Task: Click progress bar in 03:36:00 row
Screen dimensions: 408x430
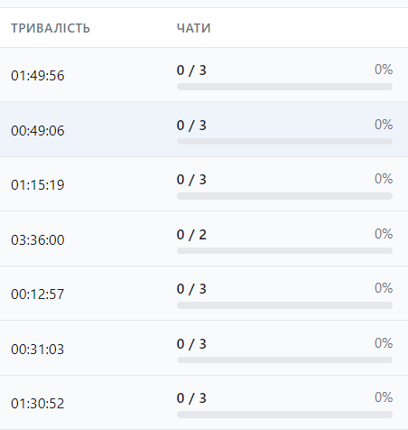Action: point(284,250)
